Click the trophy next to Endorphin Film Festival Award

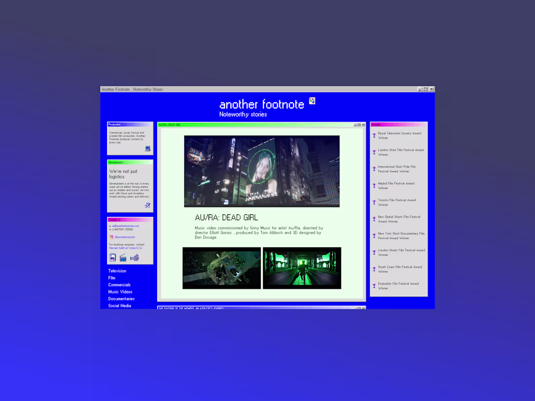coord(374,286)
